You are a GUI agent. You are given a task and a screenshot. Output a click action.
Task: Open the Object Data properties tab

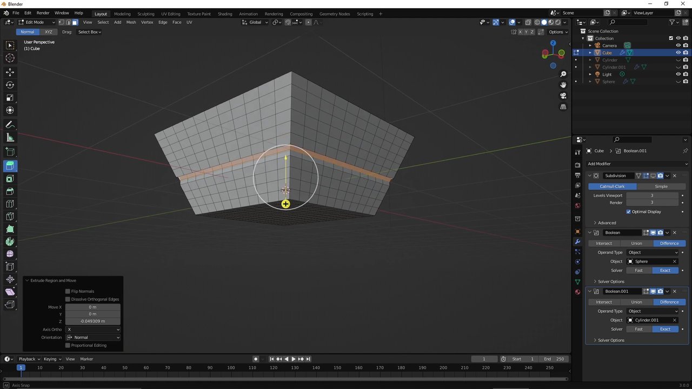[577, 281]
